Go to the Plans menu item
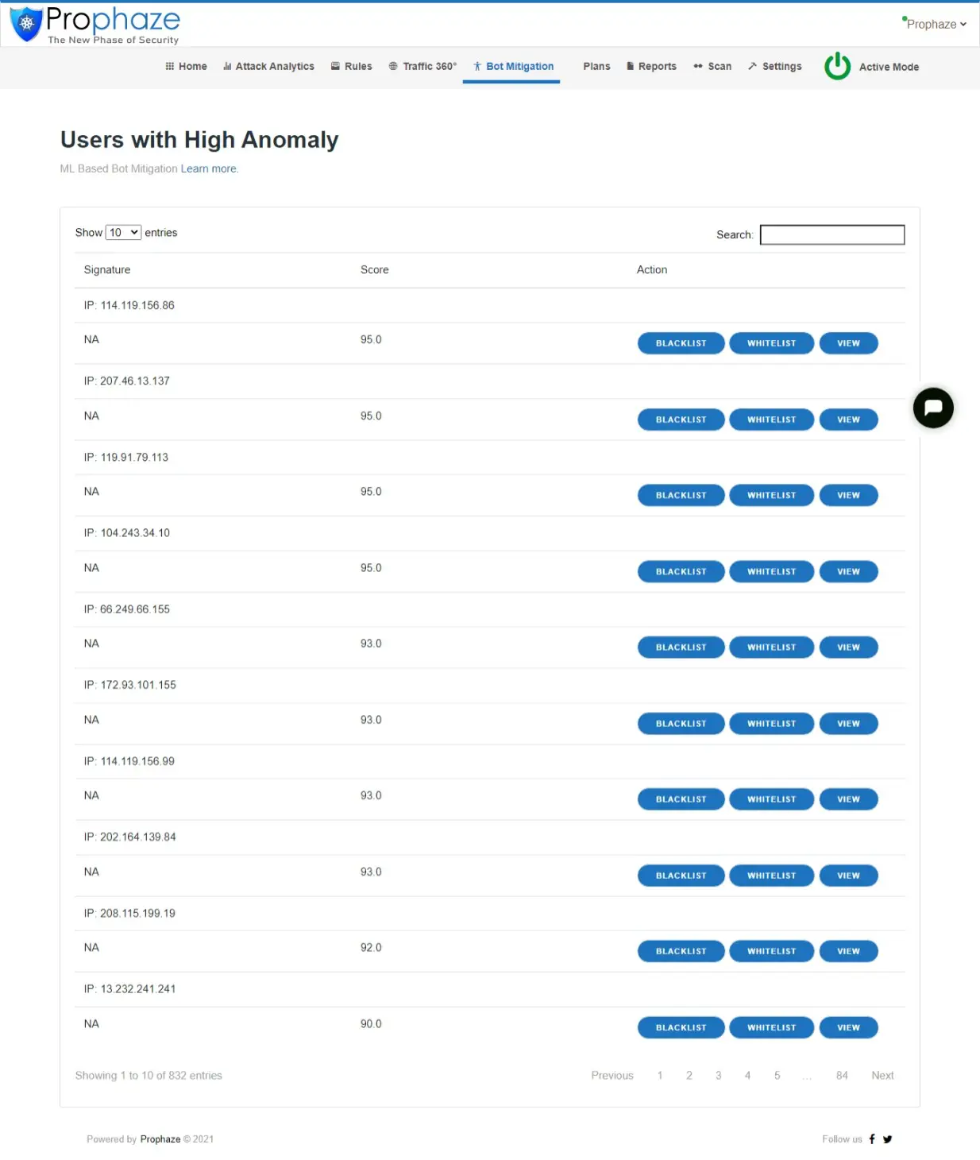 [x=596, y=67]
